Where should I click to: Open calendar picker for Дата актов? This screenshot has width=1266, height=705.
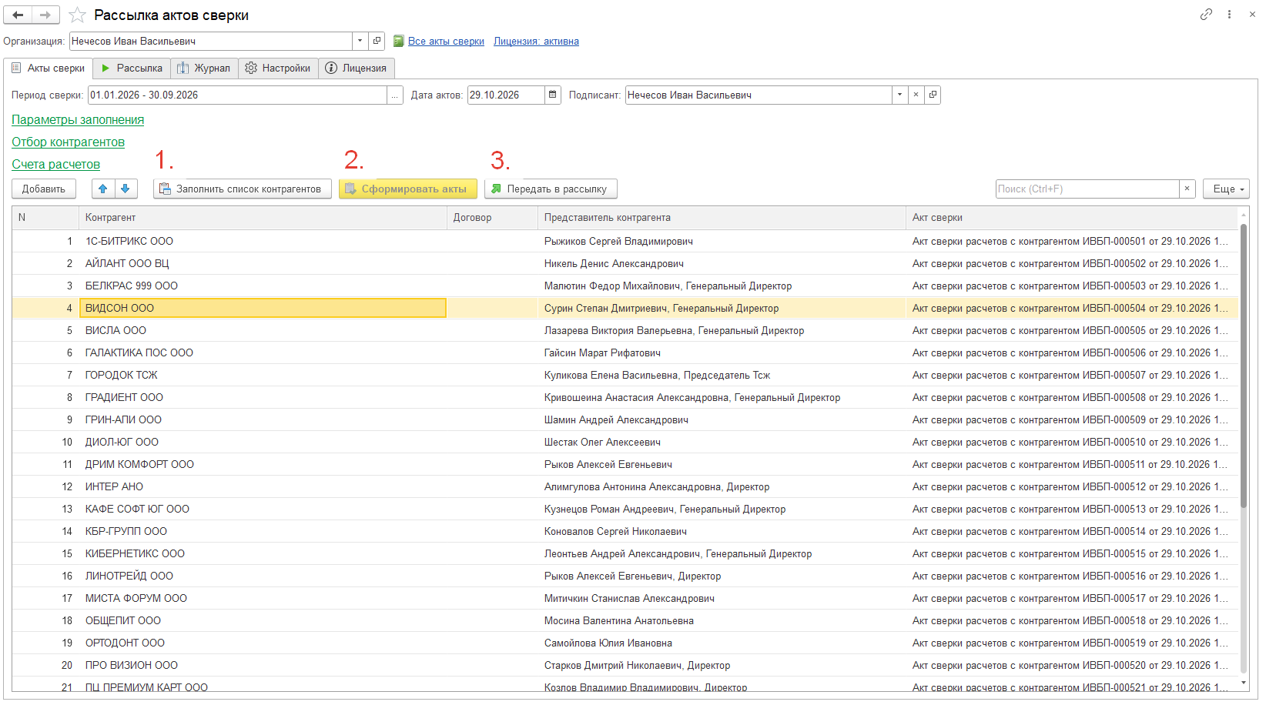553,95
